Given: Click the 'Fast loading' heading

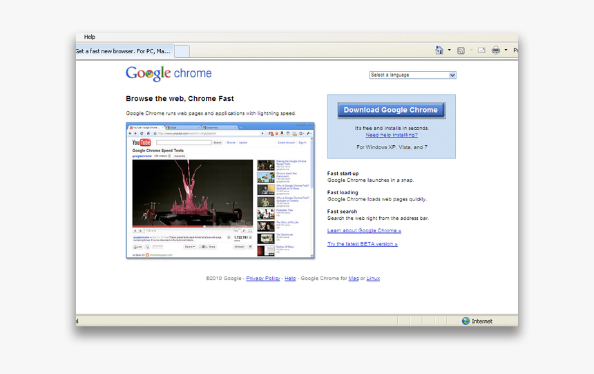Looking at the screenshot, I should click(x=343, y=192).
